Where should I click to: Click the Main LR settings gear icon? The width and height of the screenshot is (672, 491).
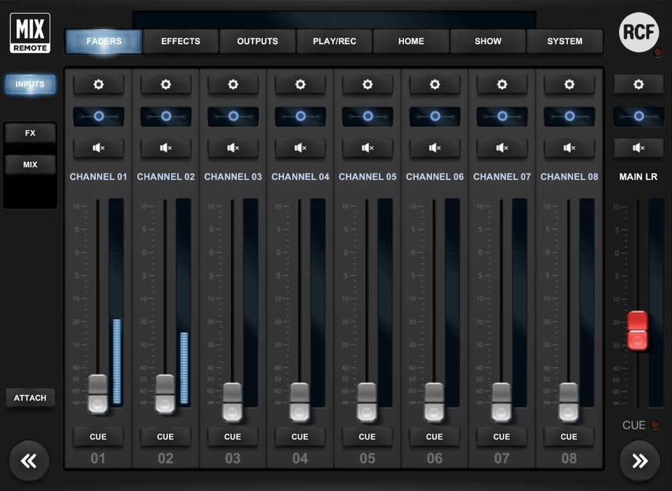tap(638, 85)
